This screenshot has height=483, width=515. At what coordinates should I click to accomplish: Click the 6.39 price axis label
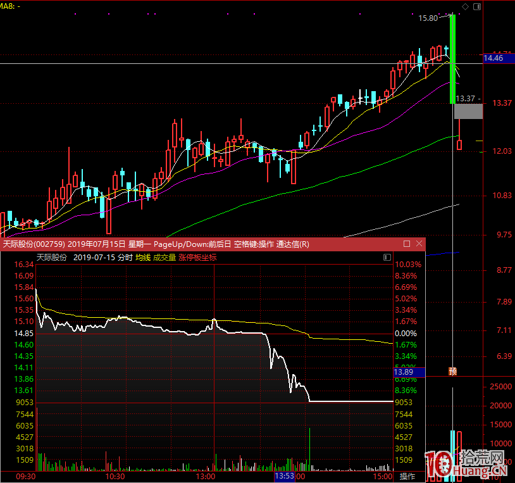504,356
